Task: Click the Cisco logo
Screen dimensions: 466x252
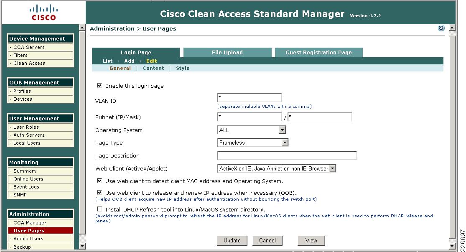Action: pyautogui.click(x=44, y=13)
